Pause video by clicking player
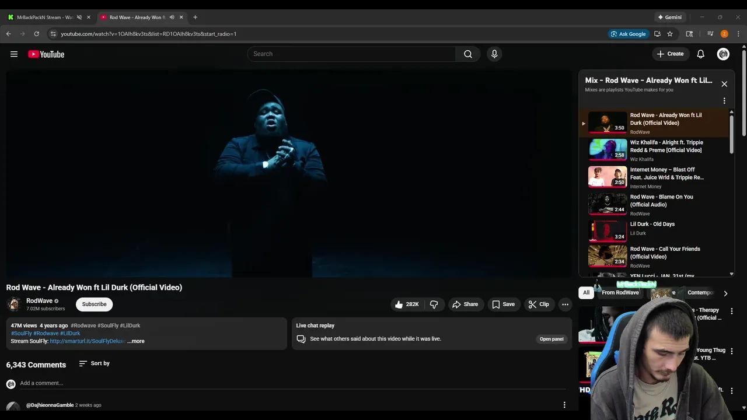The image size is (747, 420). click(289, 174)
